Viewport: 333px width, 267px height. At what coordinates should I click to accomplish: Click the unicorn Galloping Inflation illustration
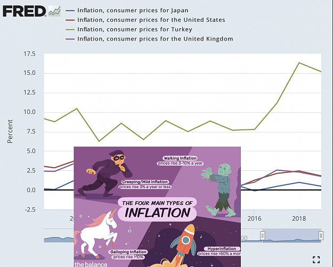click(x=95, y=232)
